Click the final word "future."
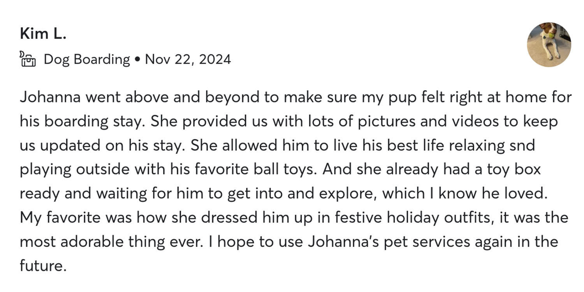The width and height of the screenshot is (584, 292). (x=41, y=266)
